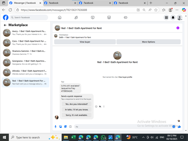Open the purple conversation information icon

pos(178,28)
